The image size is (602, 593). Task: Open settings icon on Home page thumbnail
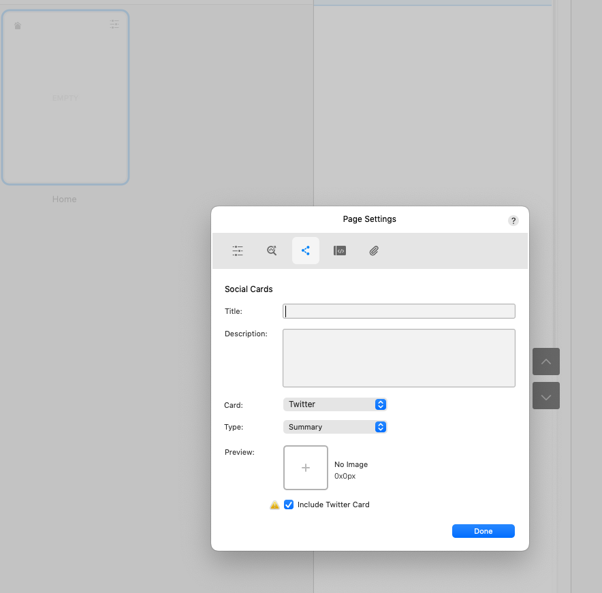pyautogui.click(x=114, y=25)
